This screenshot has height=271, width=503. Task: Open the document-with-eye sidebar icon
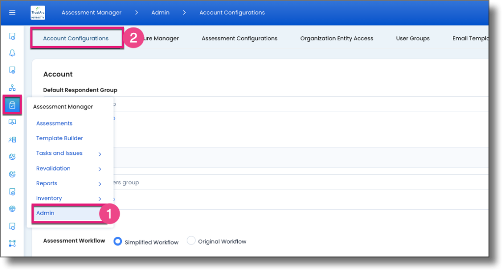[12, 192]
